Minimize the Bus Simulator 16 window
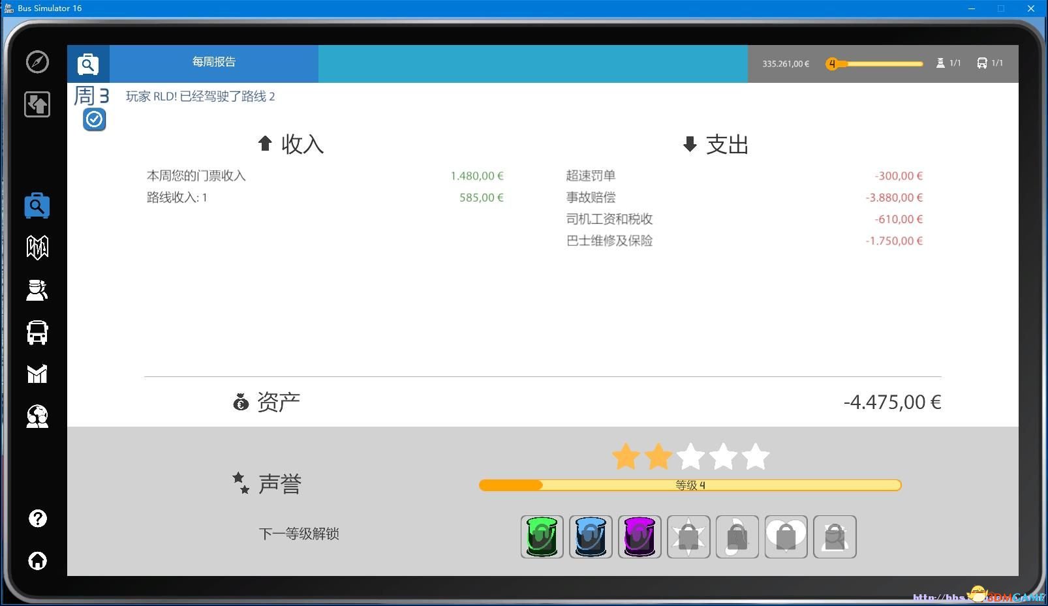Viewport: 1048px width, 606px height. 972,8
